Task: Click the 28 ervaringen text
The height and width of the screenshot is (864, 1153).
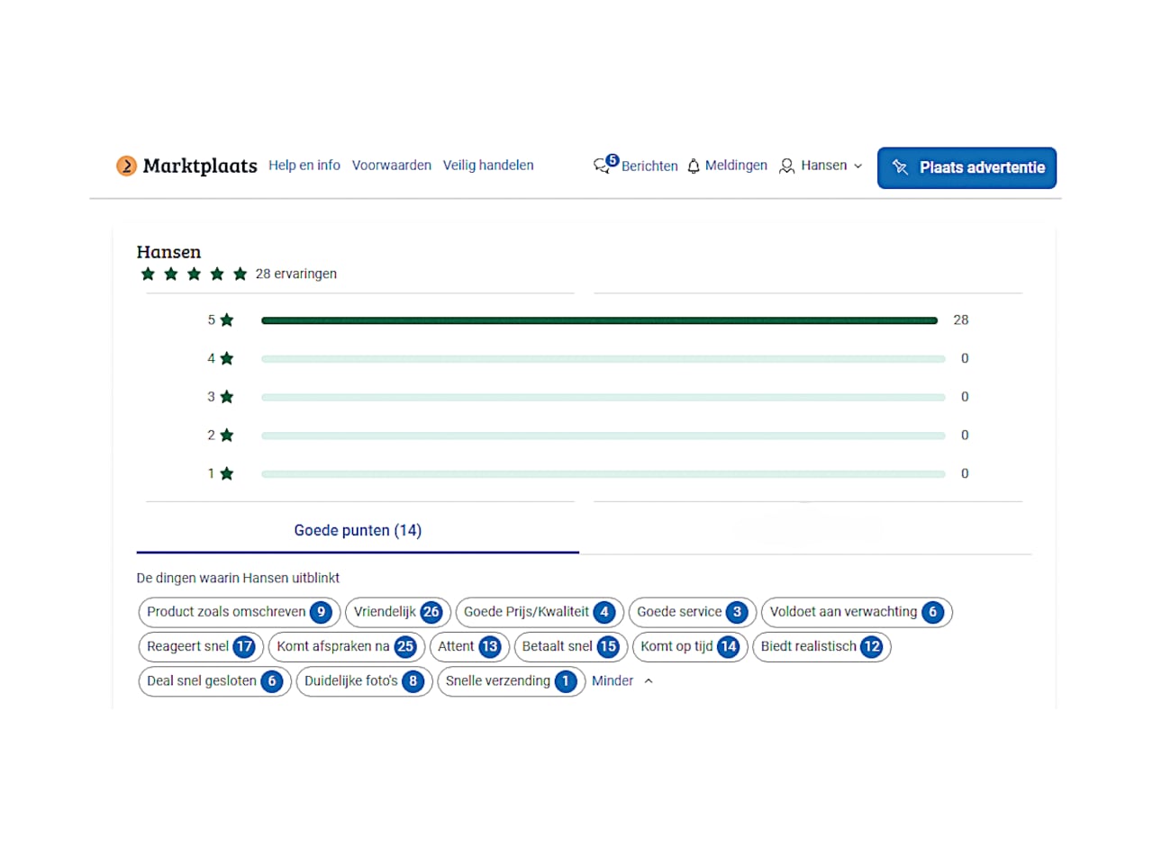Action: (x=296, y=274)
